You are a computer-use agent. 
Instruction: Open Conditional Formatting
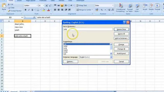(x=121, y=8)
